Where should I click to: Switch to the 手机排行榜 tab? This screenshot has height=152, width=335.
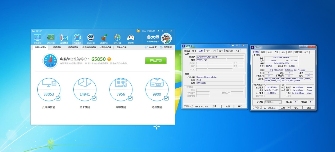click(x=73, y=47)
